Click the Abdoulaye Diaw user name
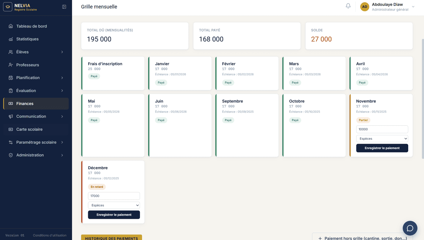Viewport: 424px width, 240px height. coord(387,4)
